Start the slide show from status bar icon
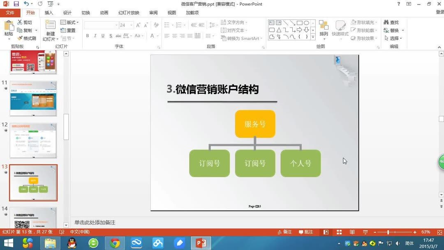Screen dimensions: 444x250 coord(365,231)
